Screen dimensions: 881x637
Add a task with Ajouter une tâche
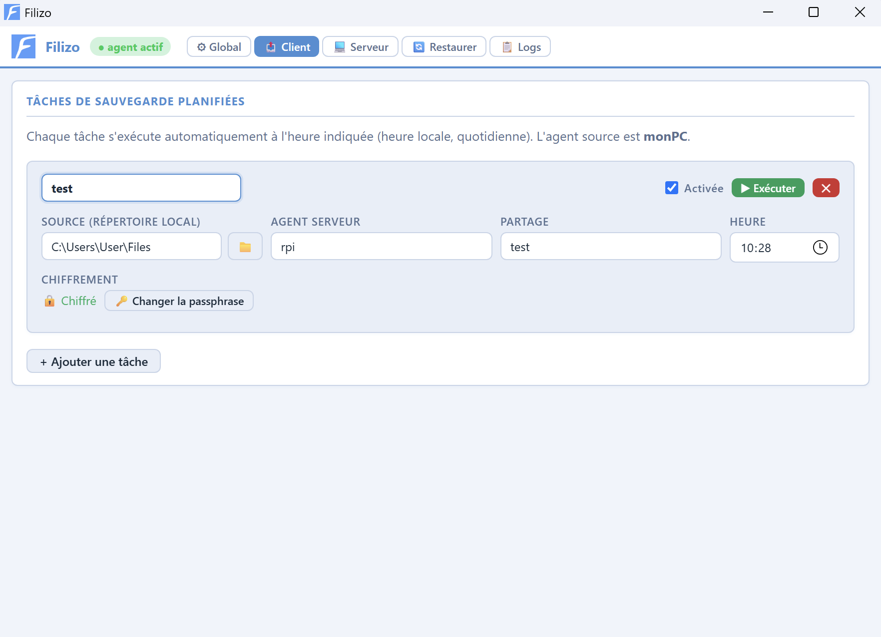tap(93, 361)
